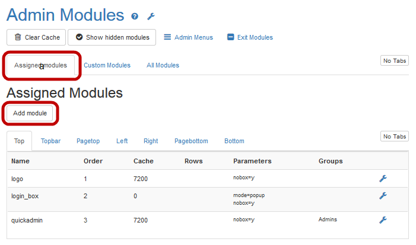Switch to the Left zone tab
This screenshot has height=245, width=416.
point(122,141)
